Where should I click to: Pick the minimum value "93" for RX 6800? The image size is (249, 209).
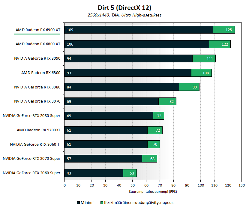(x=69, y=73)
